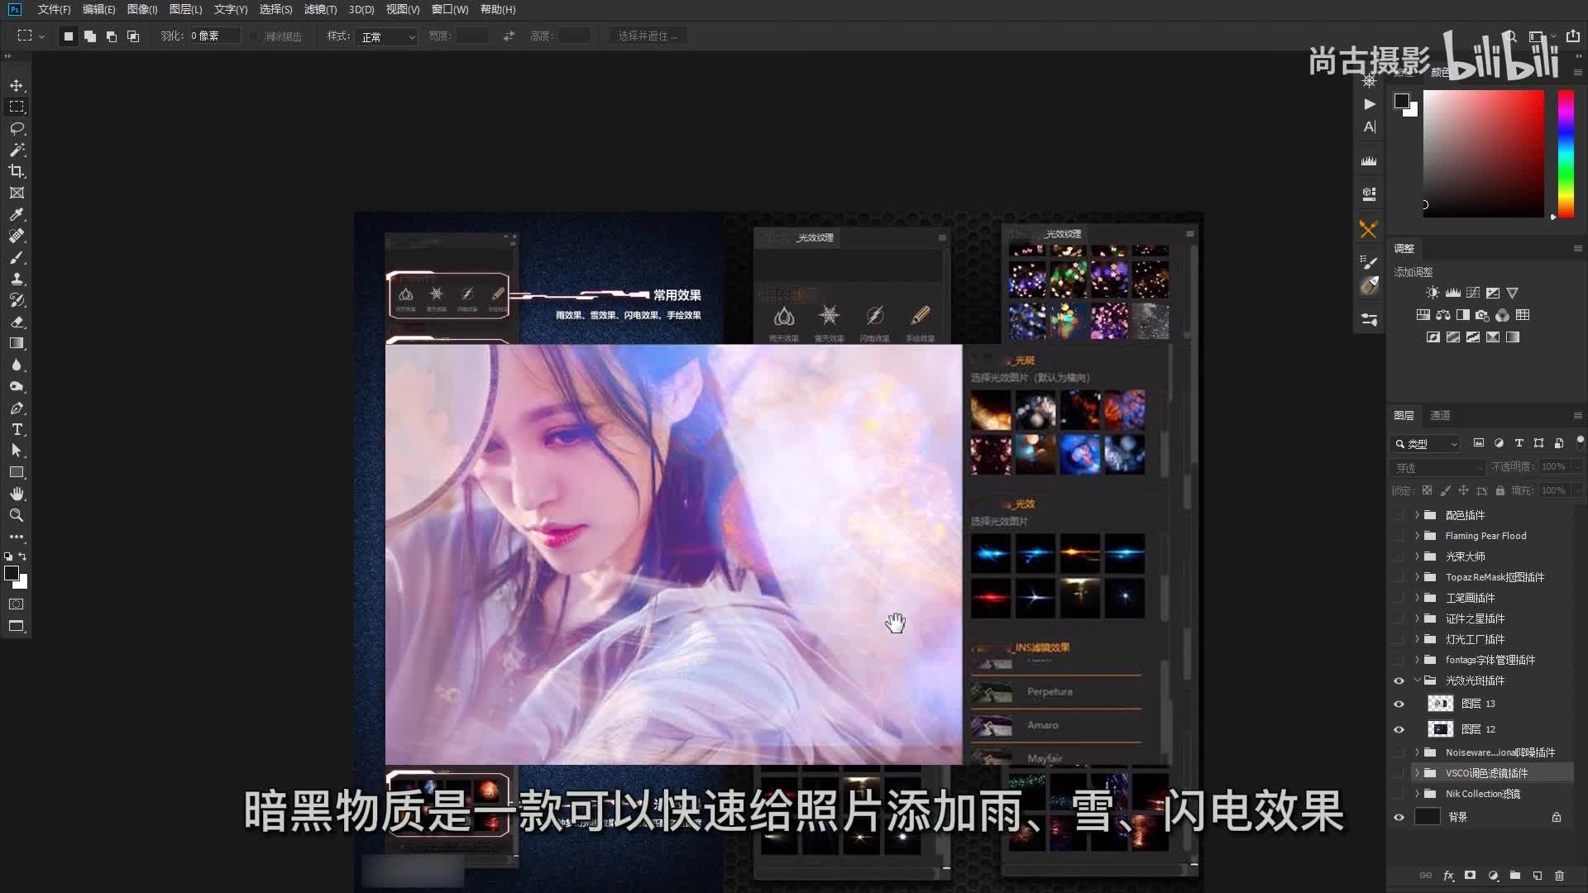Viewport: 1588px width, 893px height.
Task: Switch to the 通道 channels tab
Action: point(1440,415)
